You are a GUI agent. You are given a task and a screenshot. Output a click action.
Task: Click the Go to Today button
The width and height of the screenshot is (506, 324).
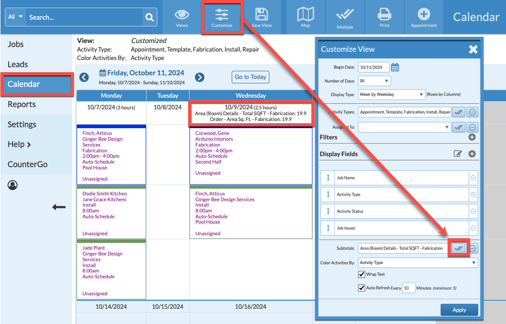click(x=251, y=77)
